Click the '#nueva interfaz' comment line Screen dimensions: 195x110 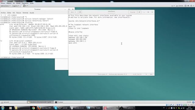75,32
